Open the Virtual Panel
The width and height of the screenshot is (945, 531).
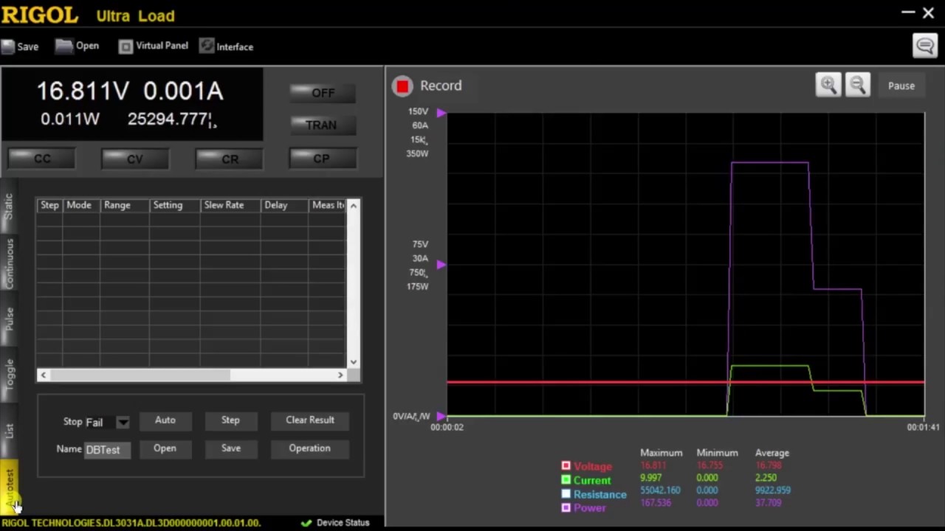point(154,46)
